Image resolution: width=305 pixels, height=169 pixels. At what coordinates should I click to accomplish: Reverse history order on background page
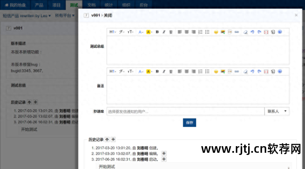coord(30,102)
